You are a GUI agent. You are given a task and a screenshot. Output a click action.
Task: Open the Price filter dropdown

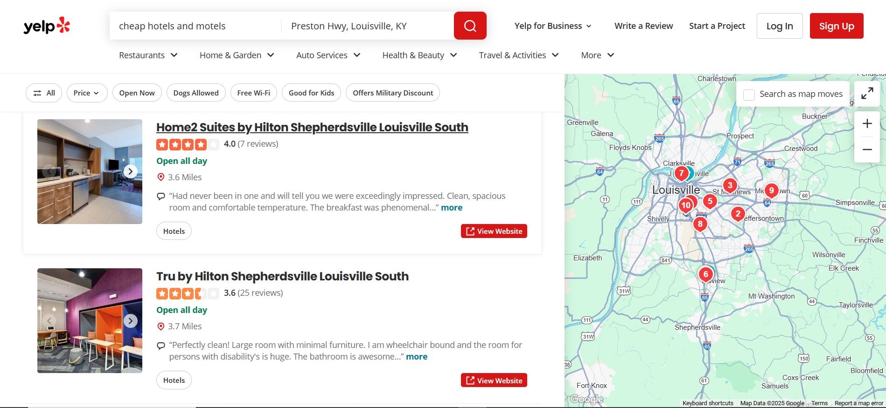pyautogui.click(x=87, y=93)
